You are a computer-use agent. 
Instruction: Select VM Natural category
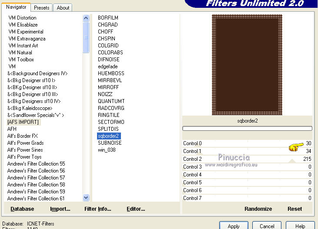[x=20, y=53]
